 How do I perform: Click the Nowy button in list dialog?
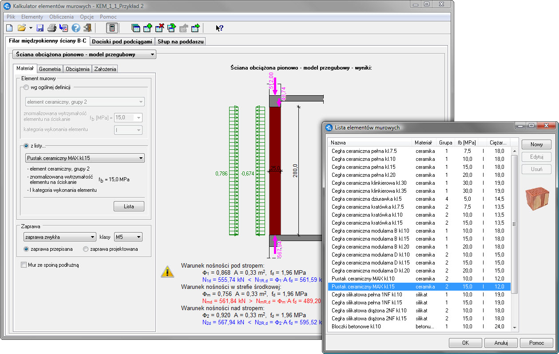(536, 144)
